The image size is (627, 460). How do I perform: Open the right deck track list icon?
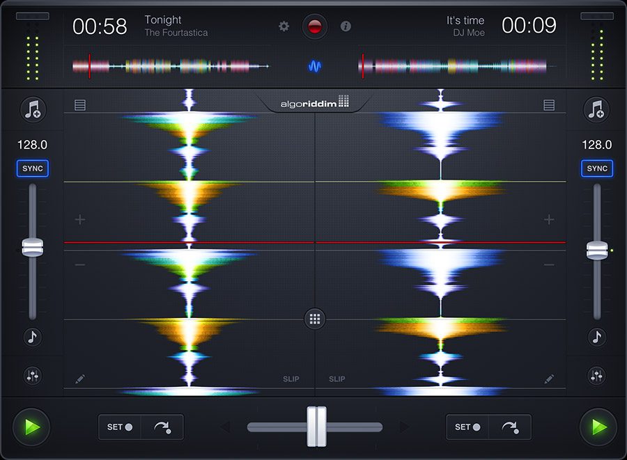[549, 105]
